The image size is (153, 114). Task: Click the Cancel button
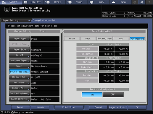pyautogui.click(x=98, y=108)
